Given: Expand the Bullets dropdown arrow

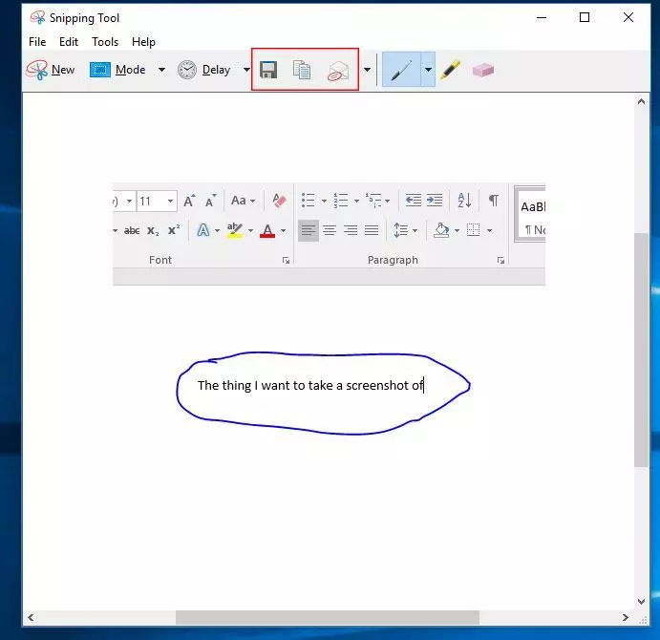Looking at the screenshot, I should click(324, 201).
